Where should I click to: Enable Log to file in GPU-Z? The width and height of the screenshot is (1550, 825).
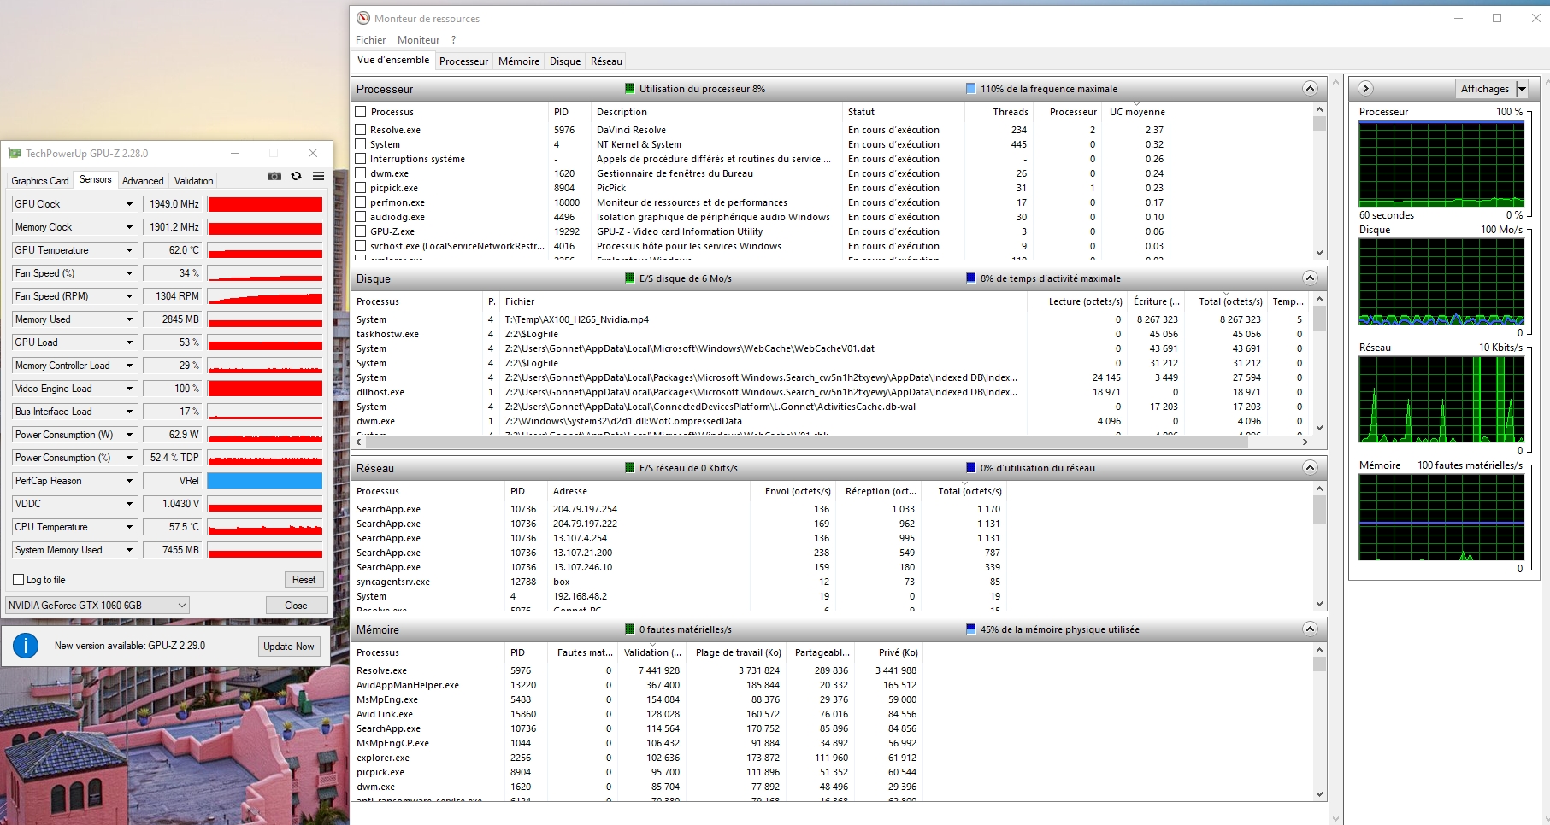18,580
